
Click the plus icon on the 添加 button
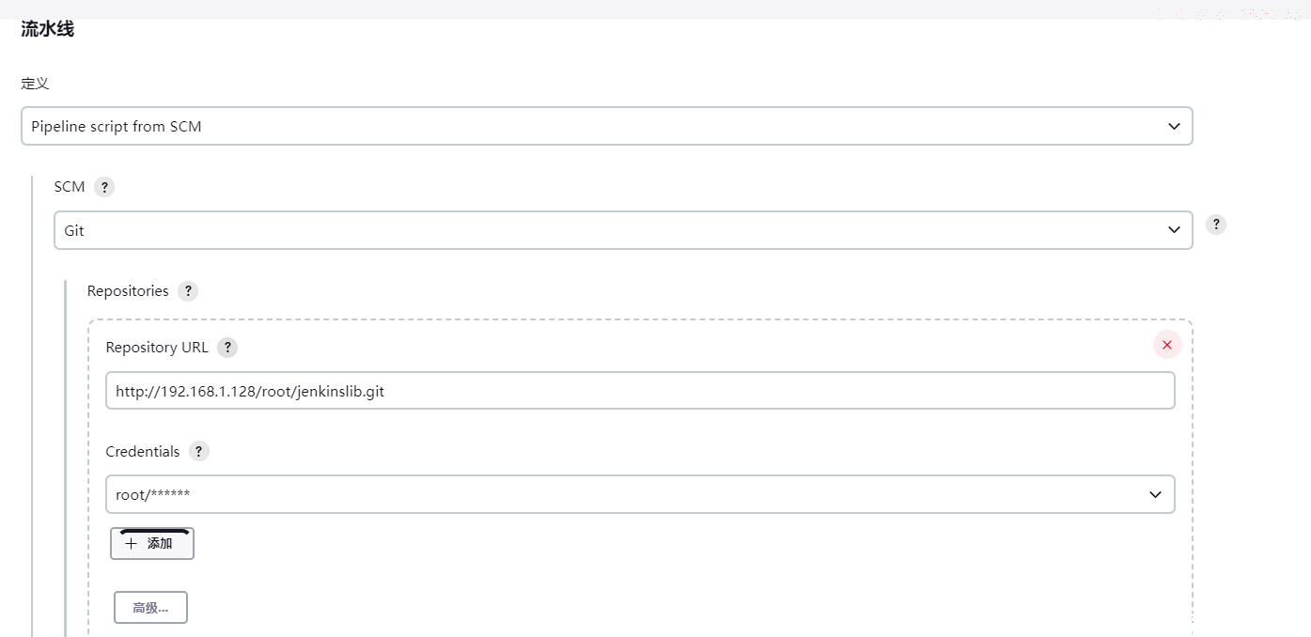(131, 543)
